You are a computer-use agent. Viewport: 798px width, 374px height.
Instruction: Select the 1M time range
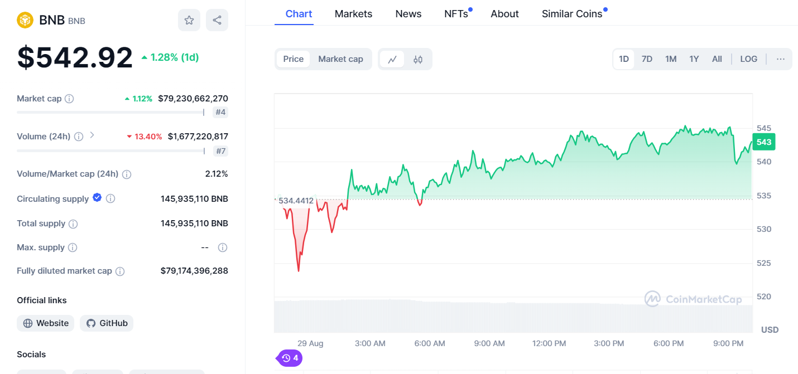[671, 59]
